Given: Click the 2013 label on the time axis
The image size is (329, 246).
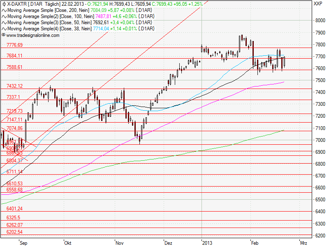Looking at the screenshot, I should [206, 243].
